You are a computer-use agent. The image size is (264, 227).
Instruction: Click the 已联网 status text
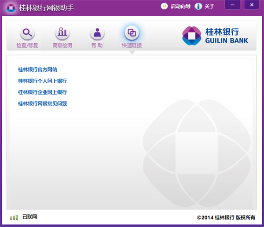pos(29,217)
